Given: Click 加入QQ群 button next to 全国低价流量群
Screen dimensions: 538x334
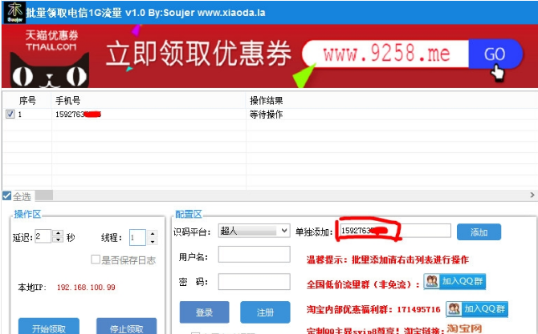Looking at the screenshot, I should (x=454, y=281).
